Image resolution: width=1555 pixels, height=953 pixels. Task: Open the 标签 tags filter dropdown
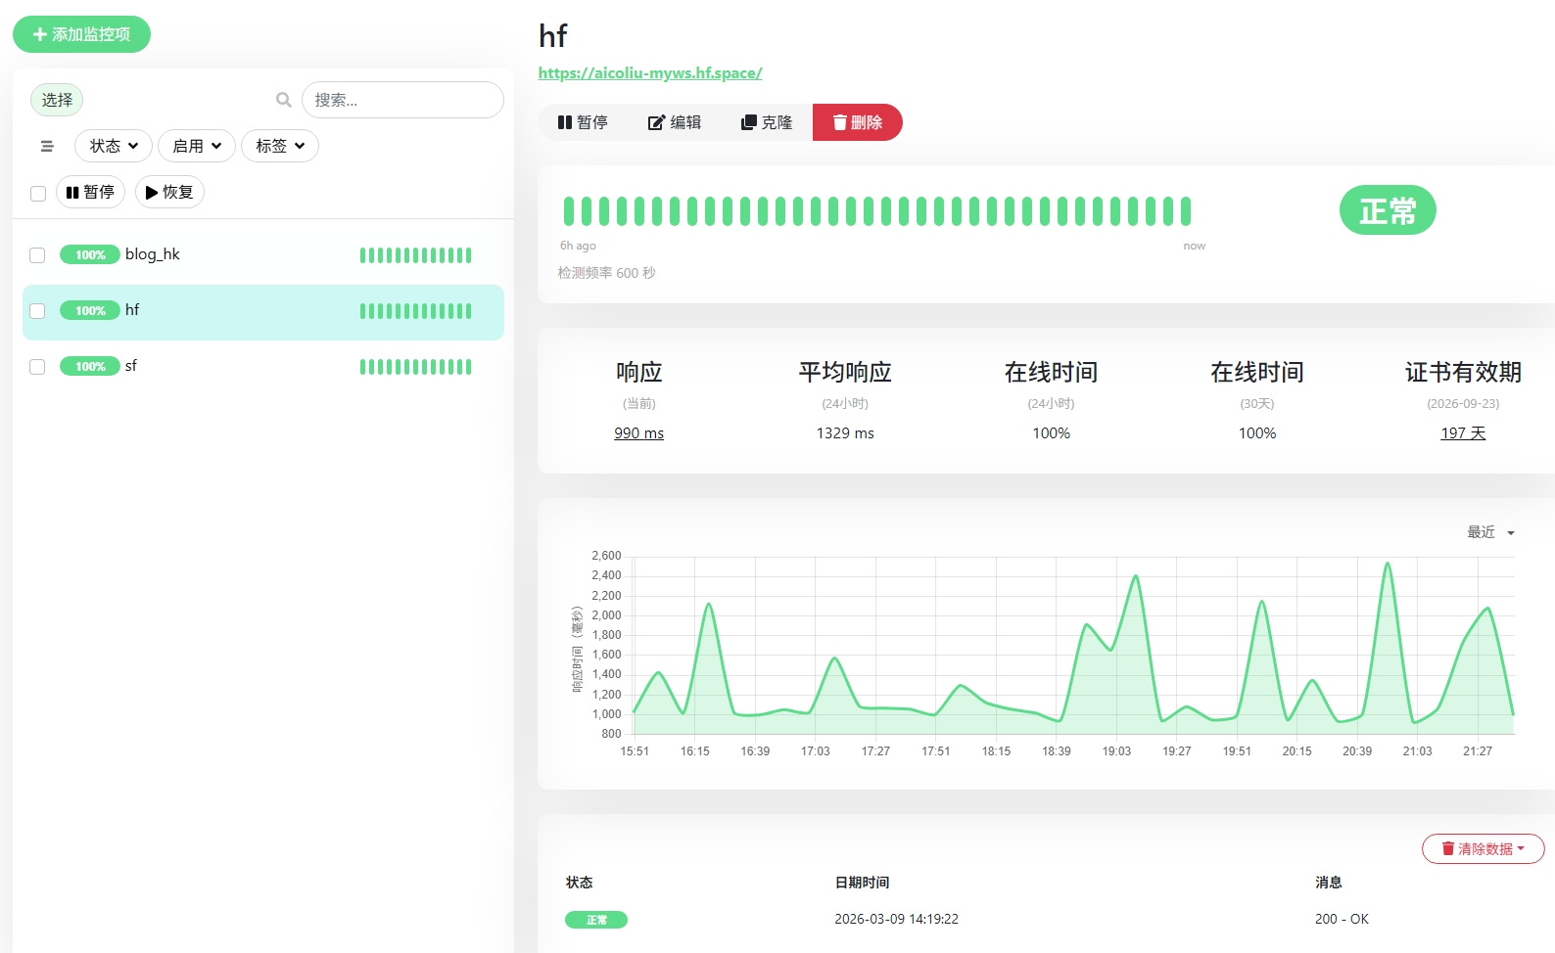(x=280, y=146)
